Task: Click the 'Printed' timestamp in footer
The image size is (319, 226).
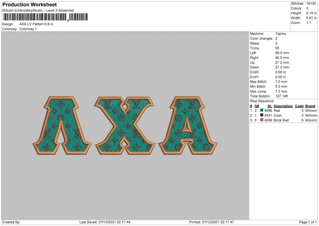Action: [212, 222]
